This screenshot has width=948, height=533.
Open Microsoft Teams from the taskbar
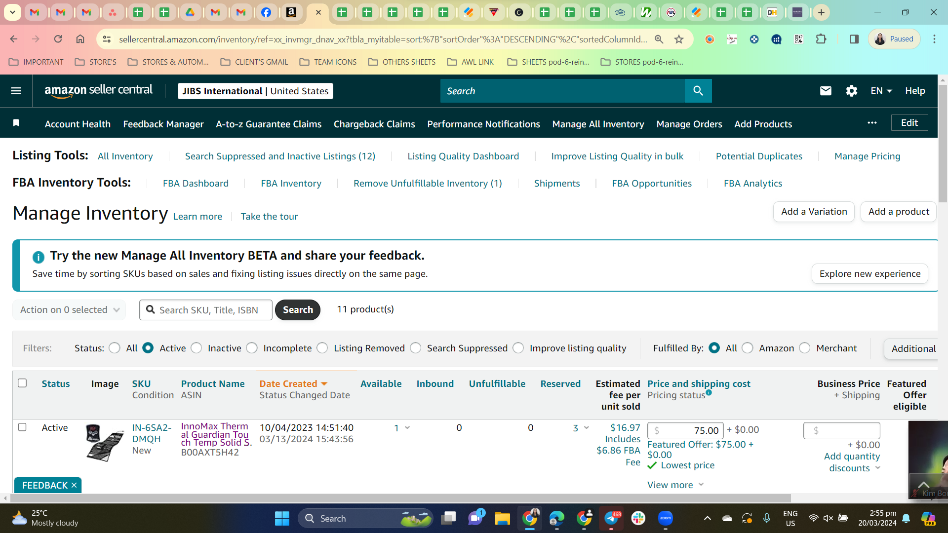[x=475, y=518]
